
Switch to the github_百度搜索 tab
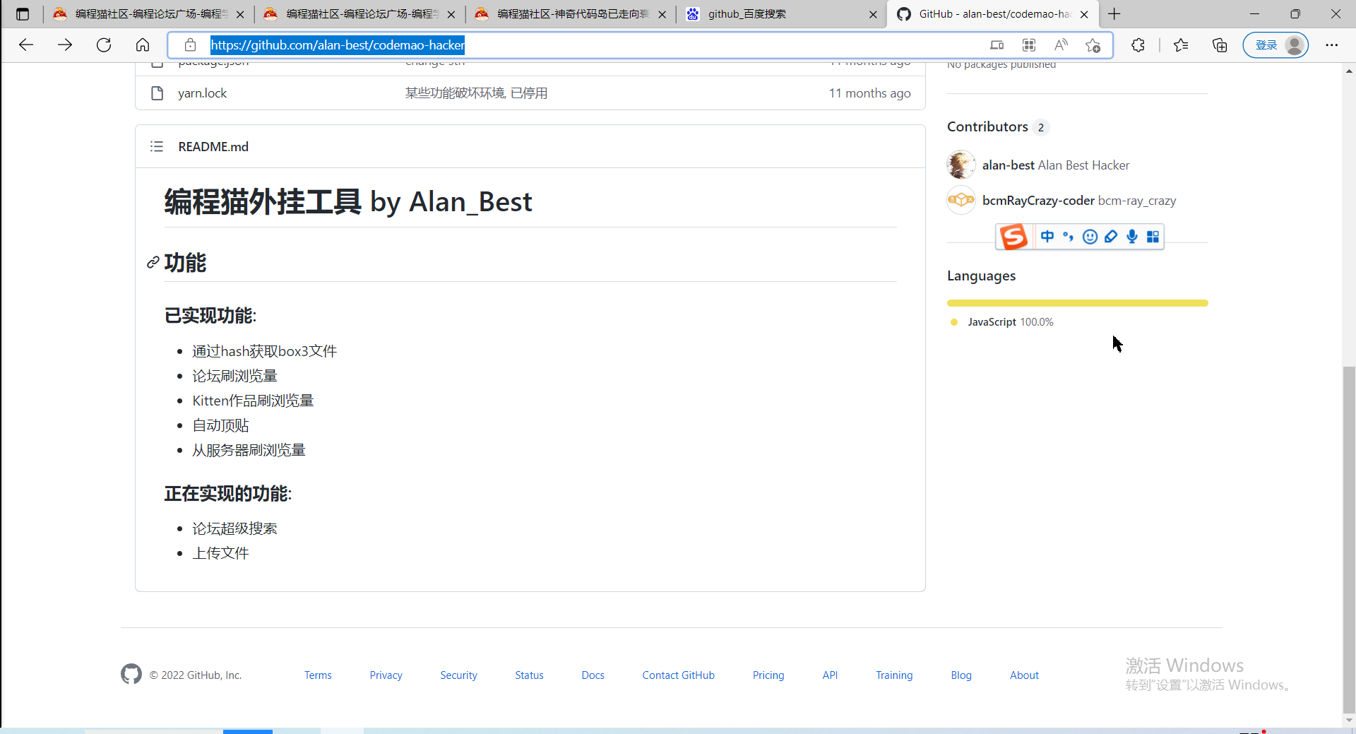783,14
